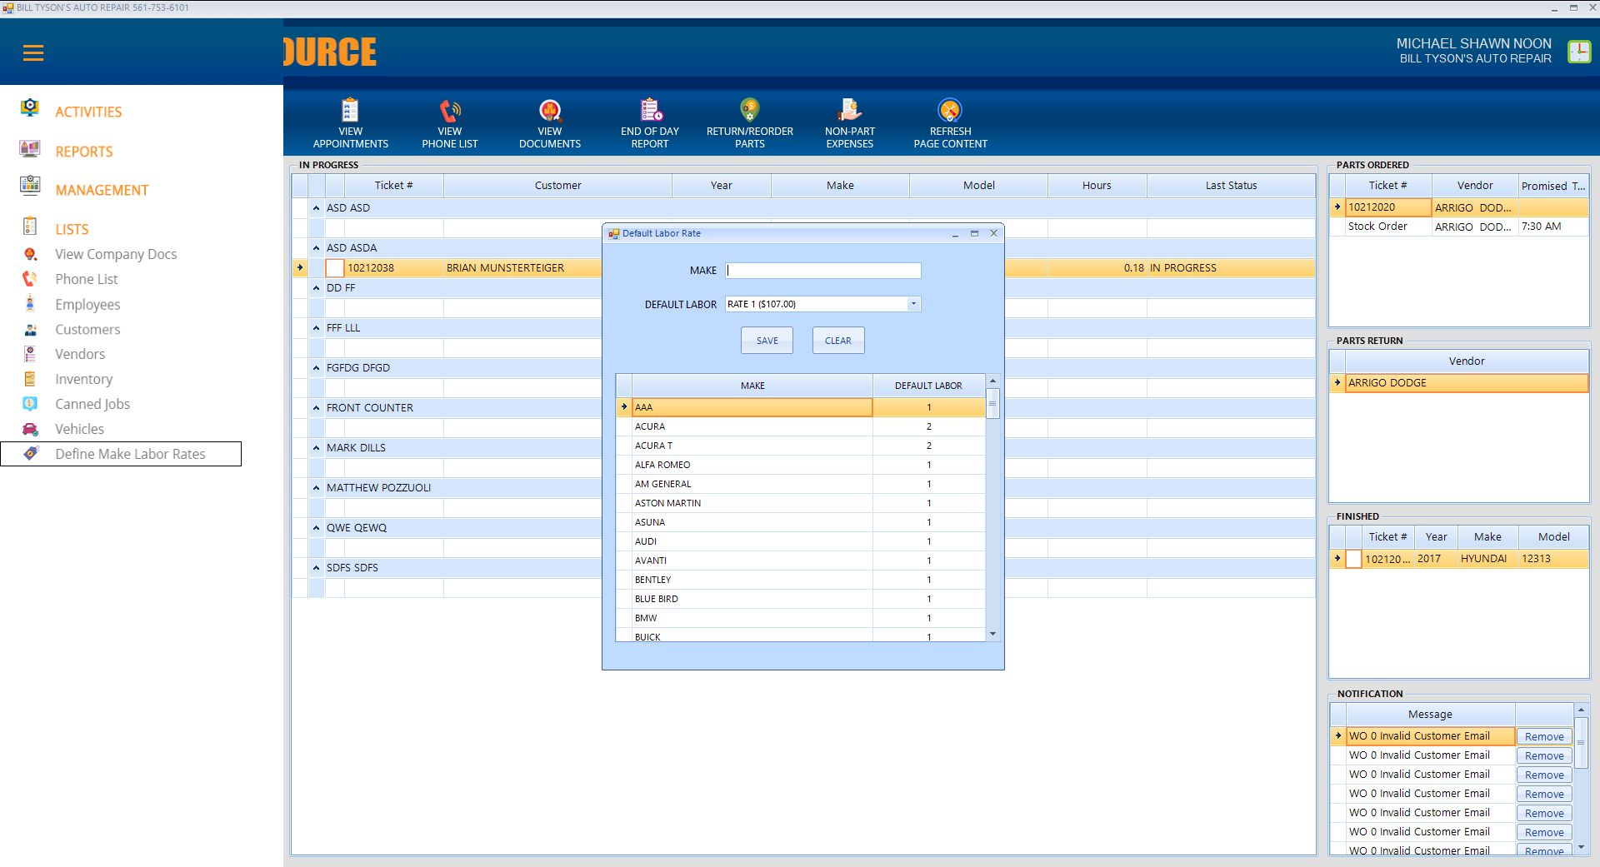Click inside the Make text field

click(822, 271)
